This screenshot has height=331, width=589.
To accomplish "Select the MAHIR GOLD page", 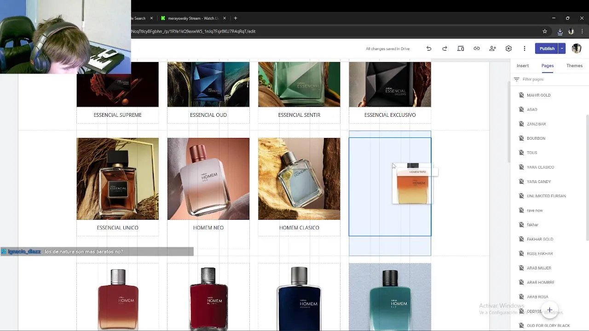I will click(x=538, y=95).
